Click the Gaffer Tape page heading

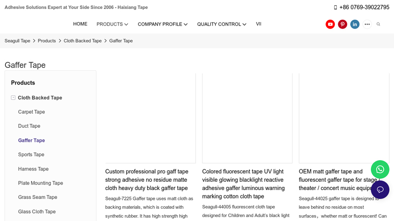pos(25,65)
